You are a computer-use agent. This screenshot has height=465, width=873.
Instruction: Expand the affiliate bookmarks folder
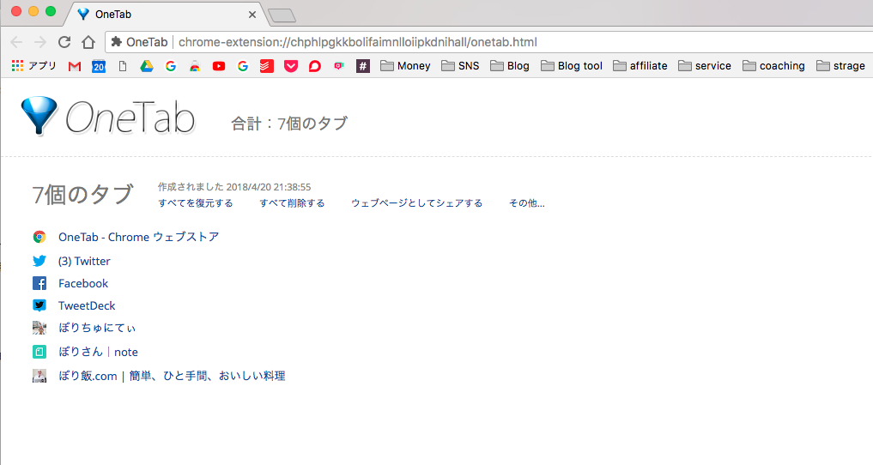pyautogui.click(x=640, y=66)
